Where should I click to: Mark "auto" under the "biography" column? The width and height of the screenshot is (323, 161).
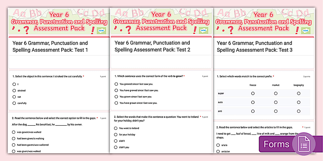pos(298,102)
